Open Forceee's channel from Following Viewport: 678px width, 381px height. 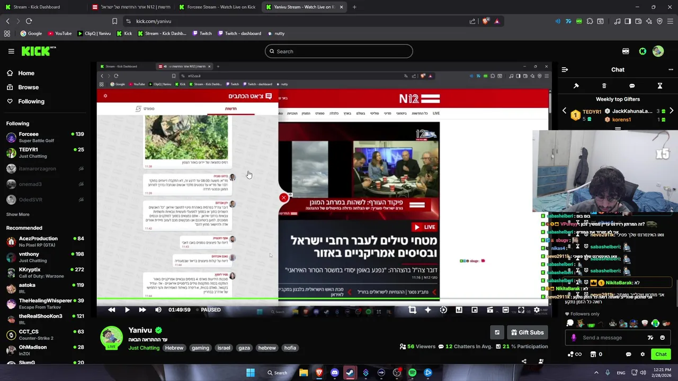[x=44, y=138]
